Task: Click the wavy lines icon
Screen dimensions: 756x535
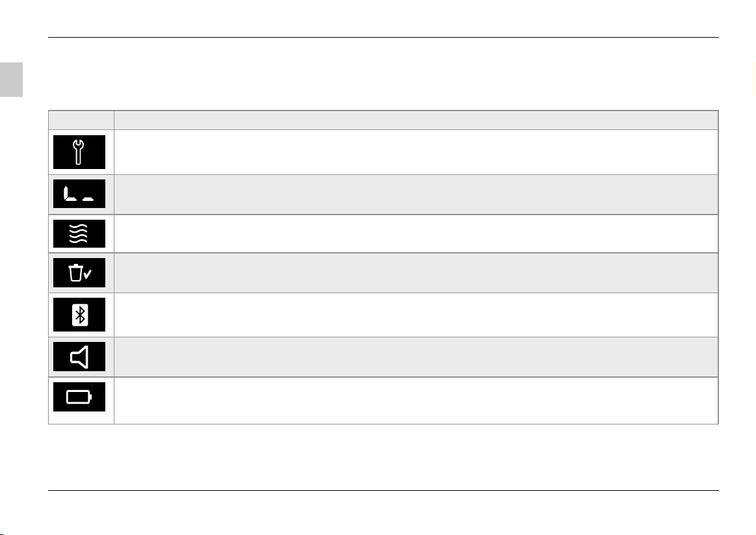Action: point(79,234)
